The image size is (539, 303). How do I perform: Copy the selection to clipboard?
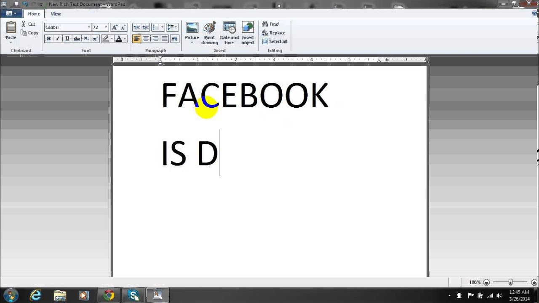pos(29,33)
